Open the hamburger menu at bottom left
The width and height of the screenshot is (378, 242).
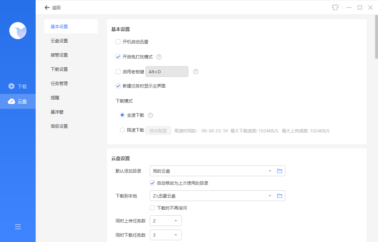(x=18, y=226)
